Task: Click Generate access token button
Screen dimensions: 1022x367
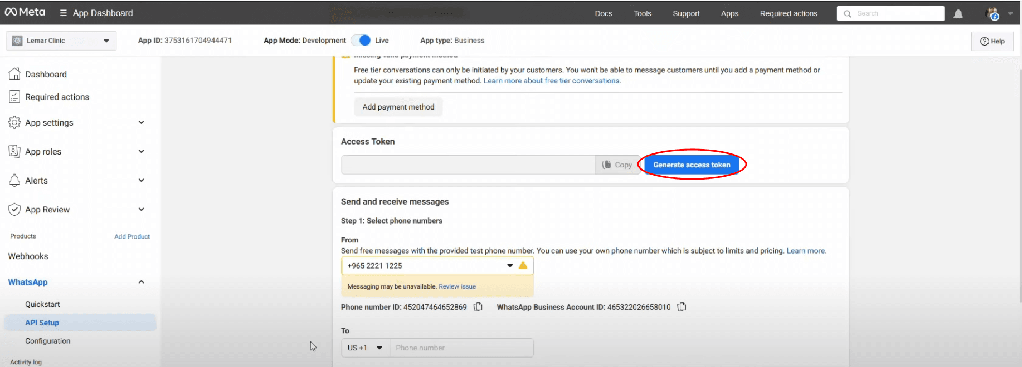Action: [x=691, y=165]
